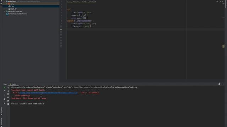Click the 'print(array[3])' code line
Image resolution: width=227 pixels, height=127 pixels.
point(79,18)
